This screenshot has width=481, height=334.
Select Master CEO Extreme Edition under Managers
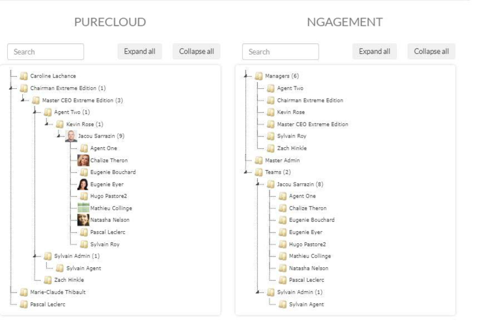[313, 124]
